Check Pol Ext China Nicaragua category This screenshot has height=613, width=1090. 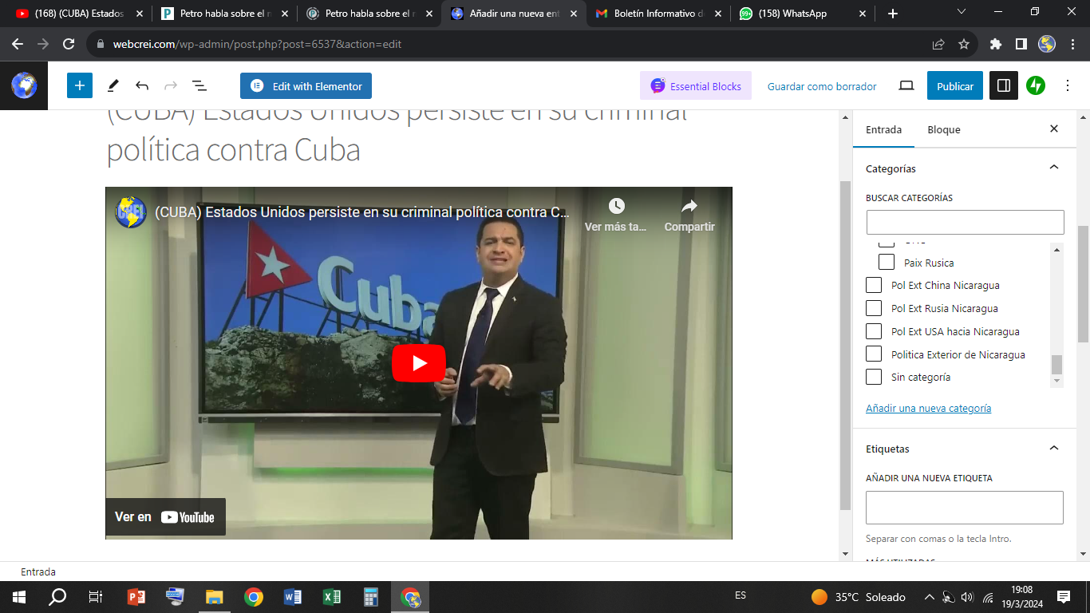click(874, 285)
